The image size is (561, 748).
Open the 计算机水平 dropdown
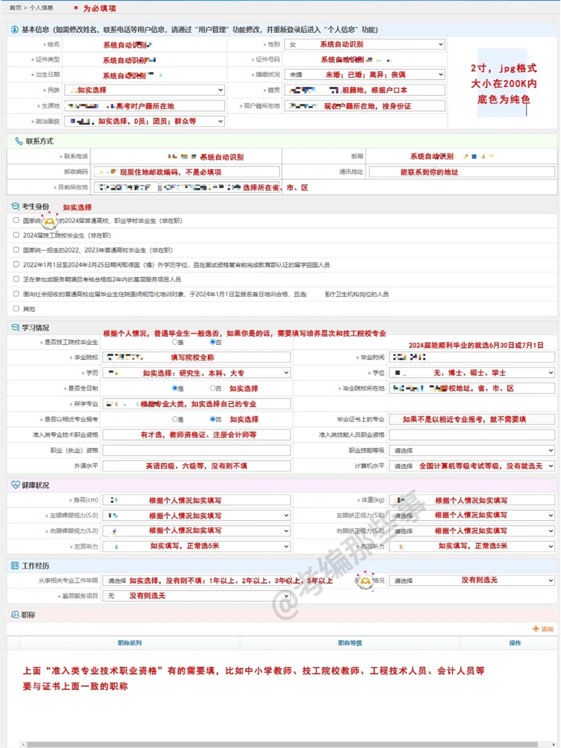pyautogui.click(x=472, y=466)
